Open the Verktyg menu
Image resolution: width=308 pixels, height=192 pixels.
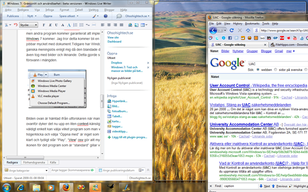[93, 10]
